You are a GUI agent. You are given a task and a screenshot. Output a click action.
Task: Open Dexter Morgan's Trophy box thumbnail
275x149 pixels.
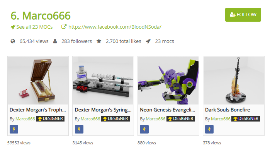[38, 80]
